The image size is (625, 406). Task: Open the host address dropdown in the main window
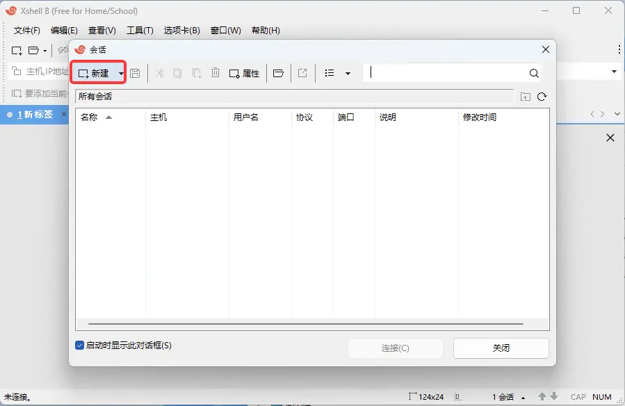(612, 71)
